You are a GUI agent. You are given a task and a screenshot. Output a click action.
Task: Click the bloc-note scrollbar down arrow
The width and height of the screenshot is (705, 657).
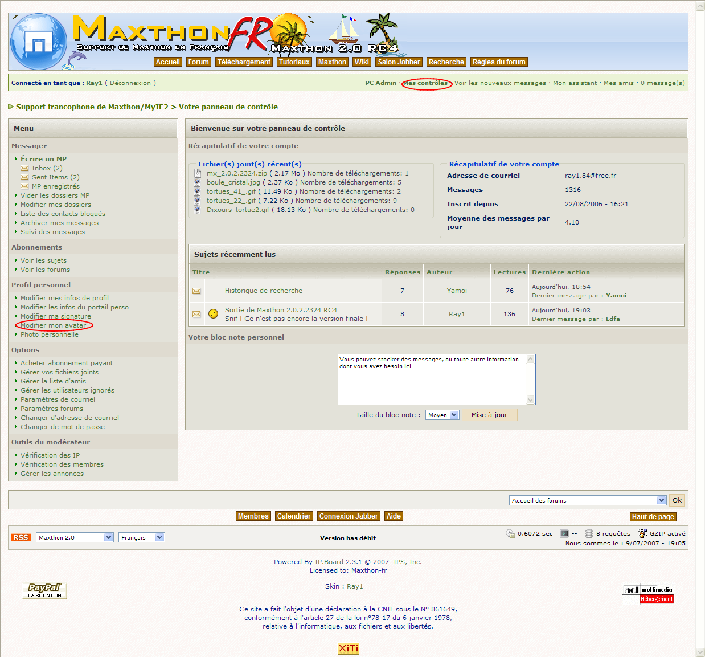click(x=531, y=399)
